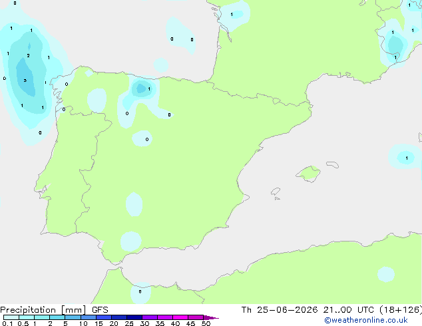Click the '3' precipitation value over the Atlantic

point(25,81)
